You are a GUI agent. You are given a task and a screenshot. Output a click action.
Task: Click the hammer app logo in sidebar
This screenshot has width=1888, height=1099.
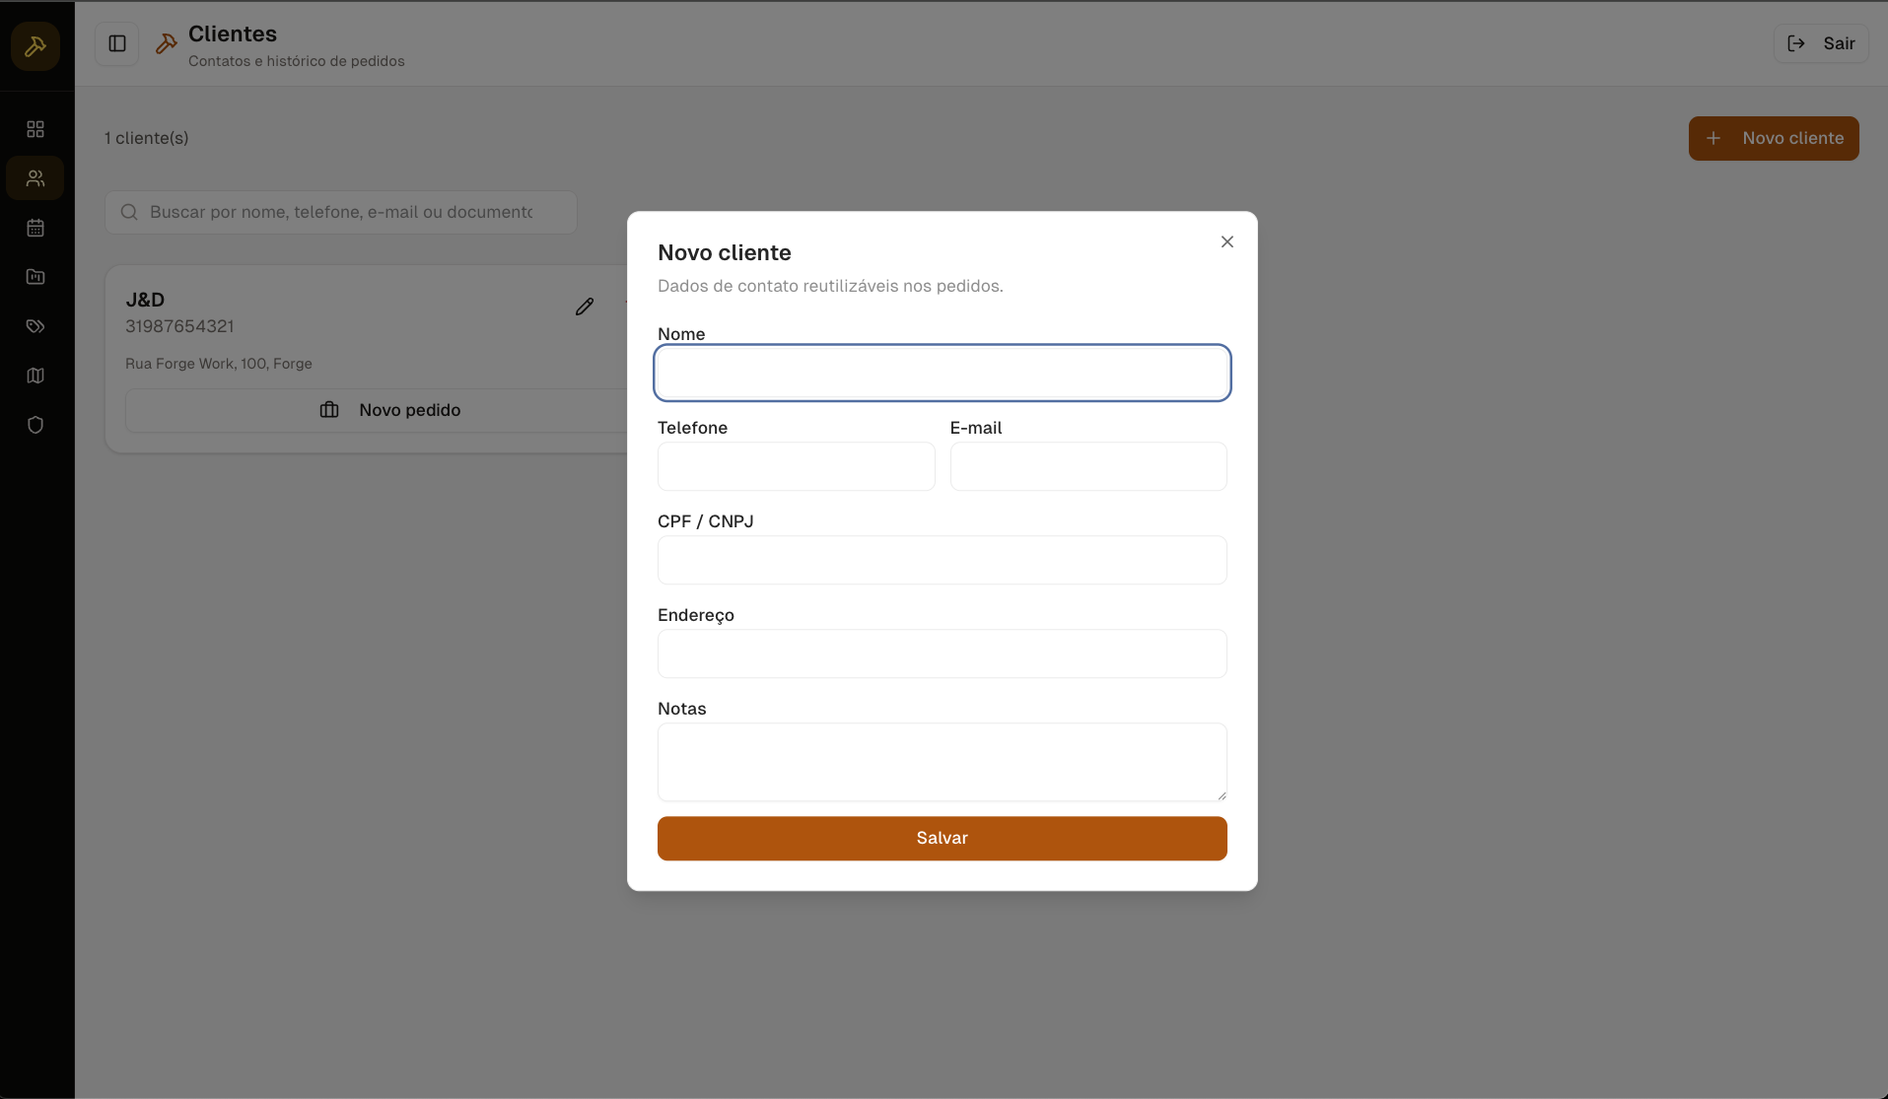[35, 46]
